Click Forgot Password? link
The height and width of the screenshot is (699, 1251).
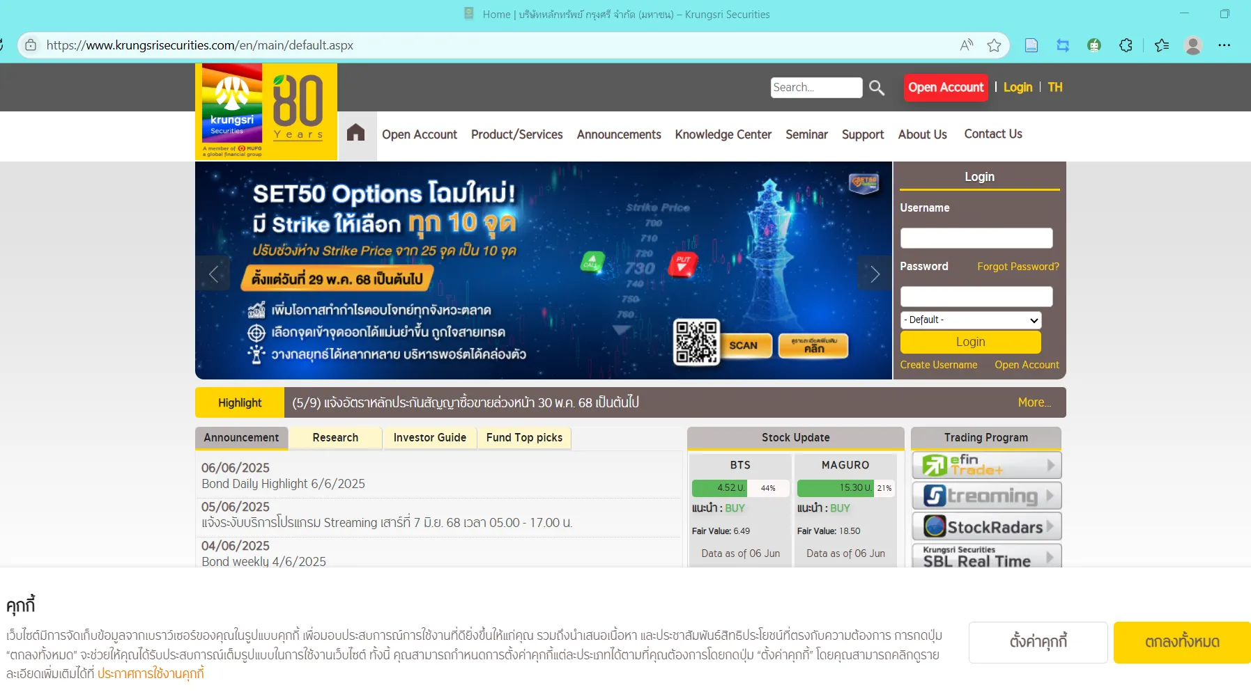pyautogui.click(x=1018, y=267)
